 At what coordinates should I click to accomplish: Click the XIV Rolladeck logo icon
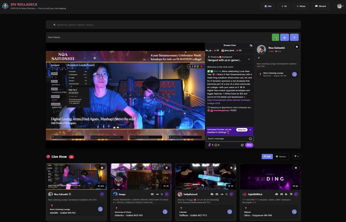[5, 6]
